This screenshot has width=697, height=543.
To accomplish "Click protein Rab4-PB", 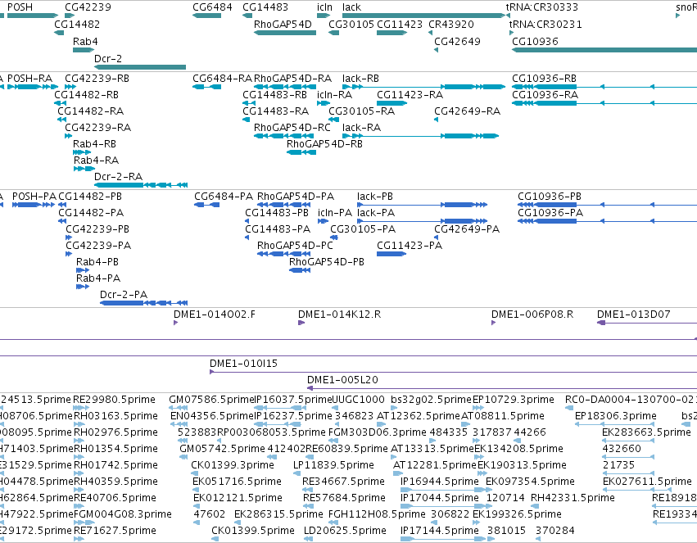I will point(83,270).
